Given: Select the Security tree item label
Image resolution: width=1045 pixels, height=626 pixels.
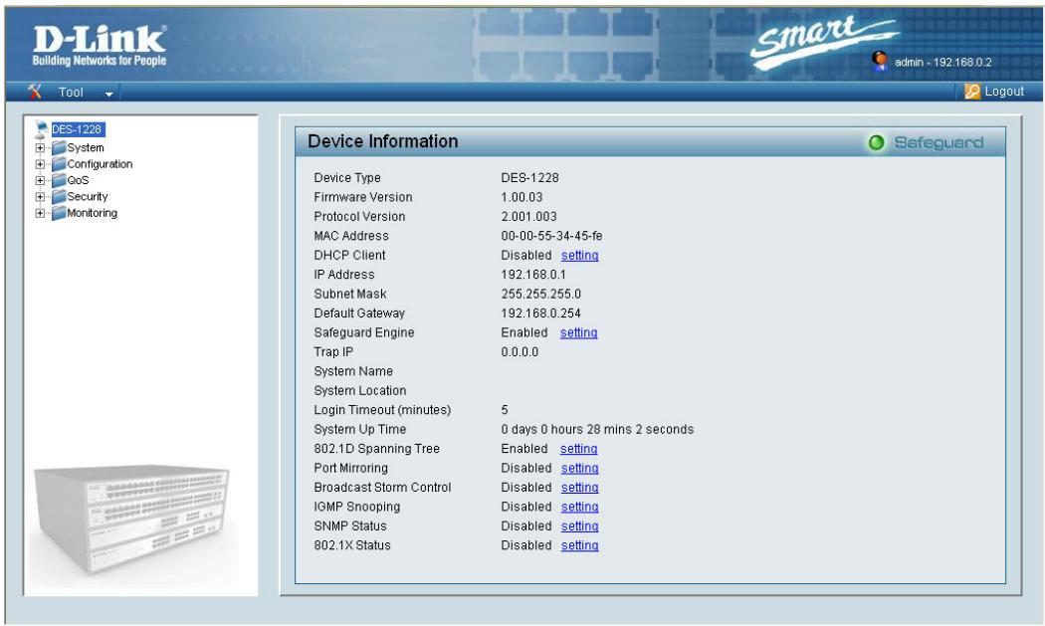Looking at the screenshot, I should click(88, 197).
